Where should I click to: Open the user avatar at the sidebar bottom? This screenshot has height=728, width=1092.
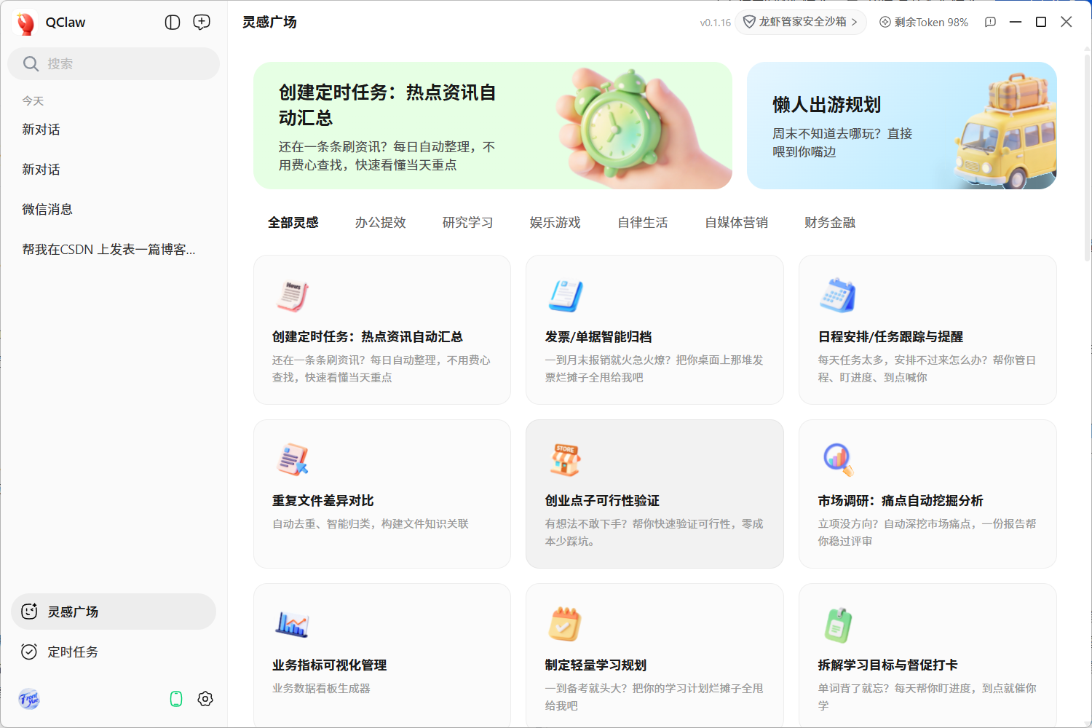(29, 699)
